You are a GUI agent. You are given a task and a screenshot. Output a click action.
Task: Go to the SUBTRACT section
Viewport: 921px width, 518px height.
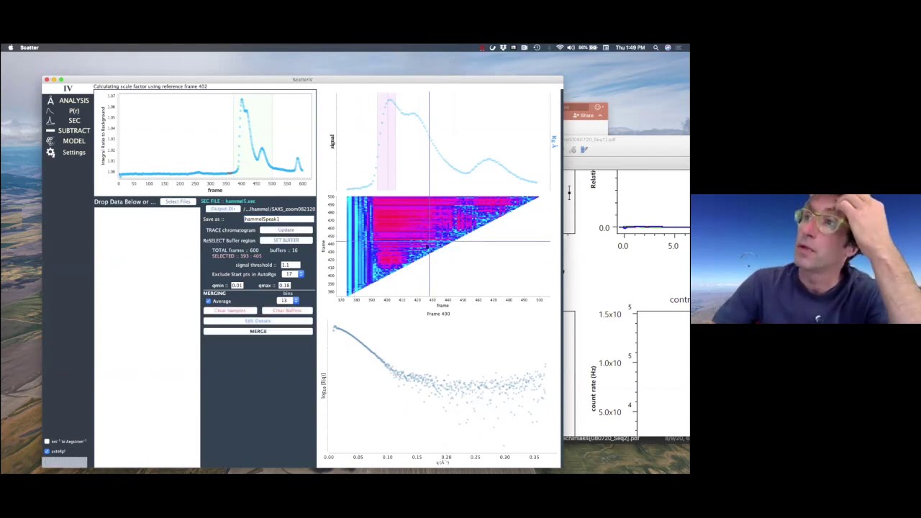[x=74, y=131]
